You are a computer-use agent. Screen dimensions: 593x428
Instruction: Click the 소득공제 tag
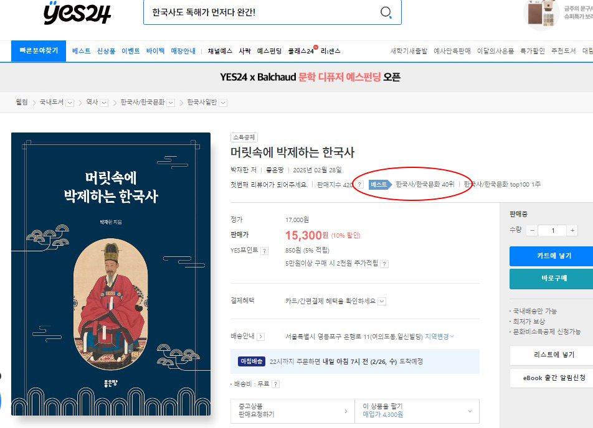click(x=244, y=137)
